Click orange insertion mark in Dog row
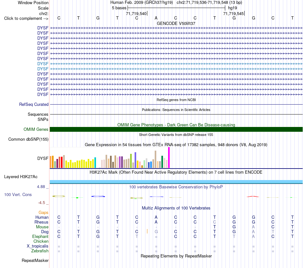Image resolution: width=303 pixels, height=268 pixels. coord(147,231)
